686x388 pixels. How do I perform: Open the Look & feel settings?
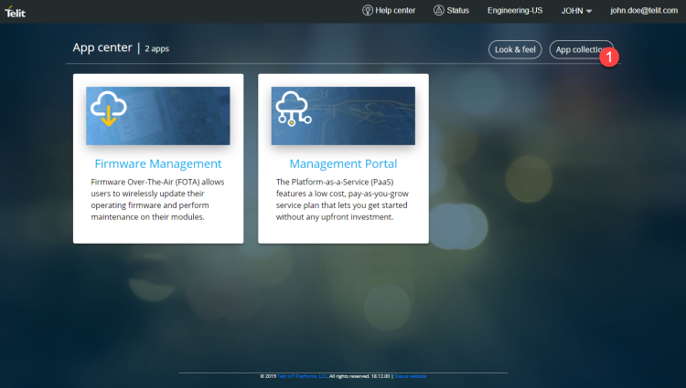click(515, 49)
